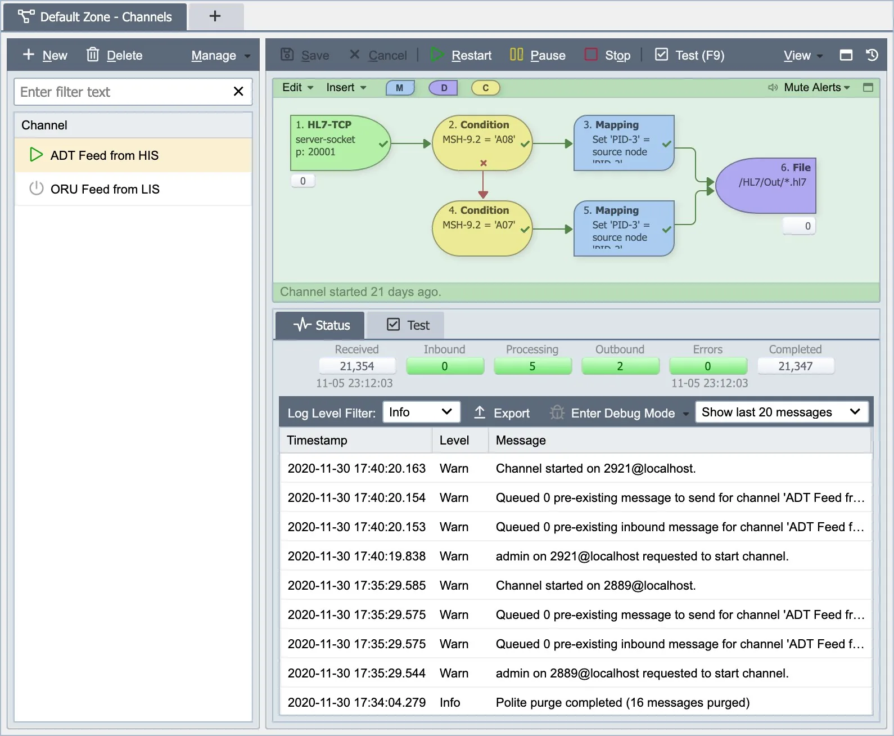Click the HL7-TCP node queue counter
The image size is (894, 736).
point(303,181)
